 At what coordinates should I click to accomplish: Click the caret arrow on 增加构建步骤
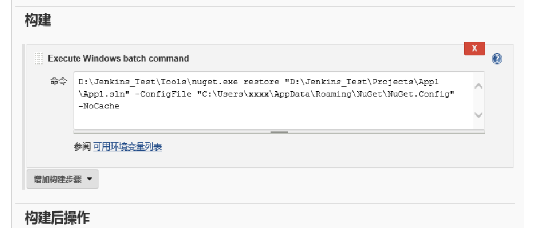(89, 179)
